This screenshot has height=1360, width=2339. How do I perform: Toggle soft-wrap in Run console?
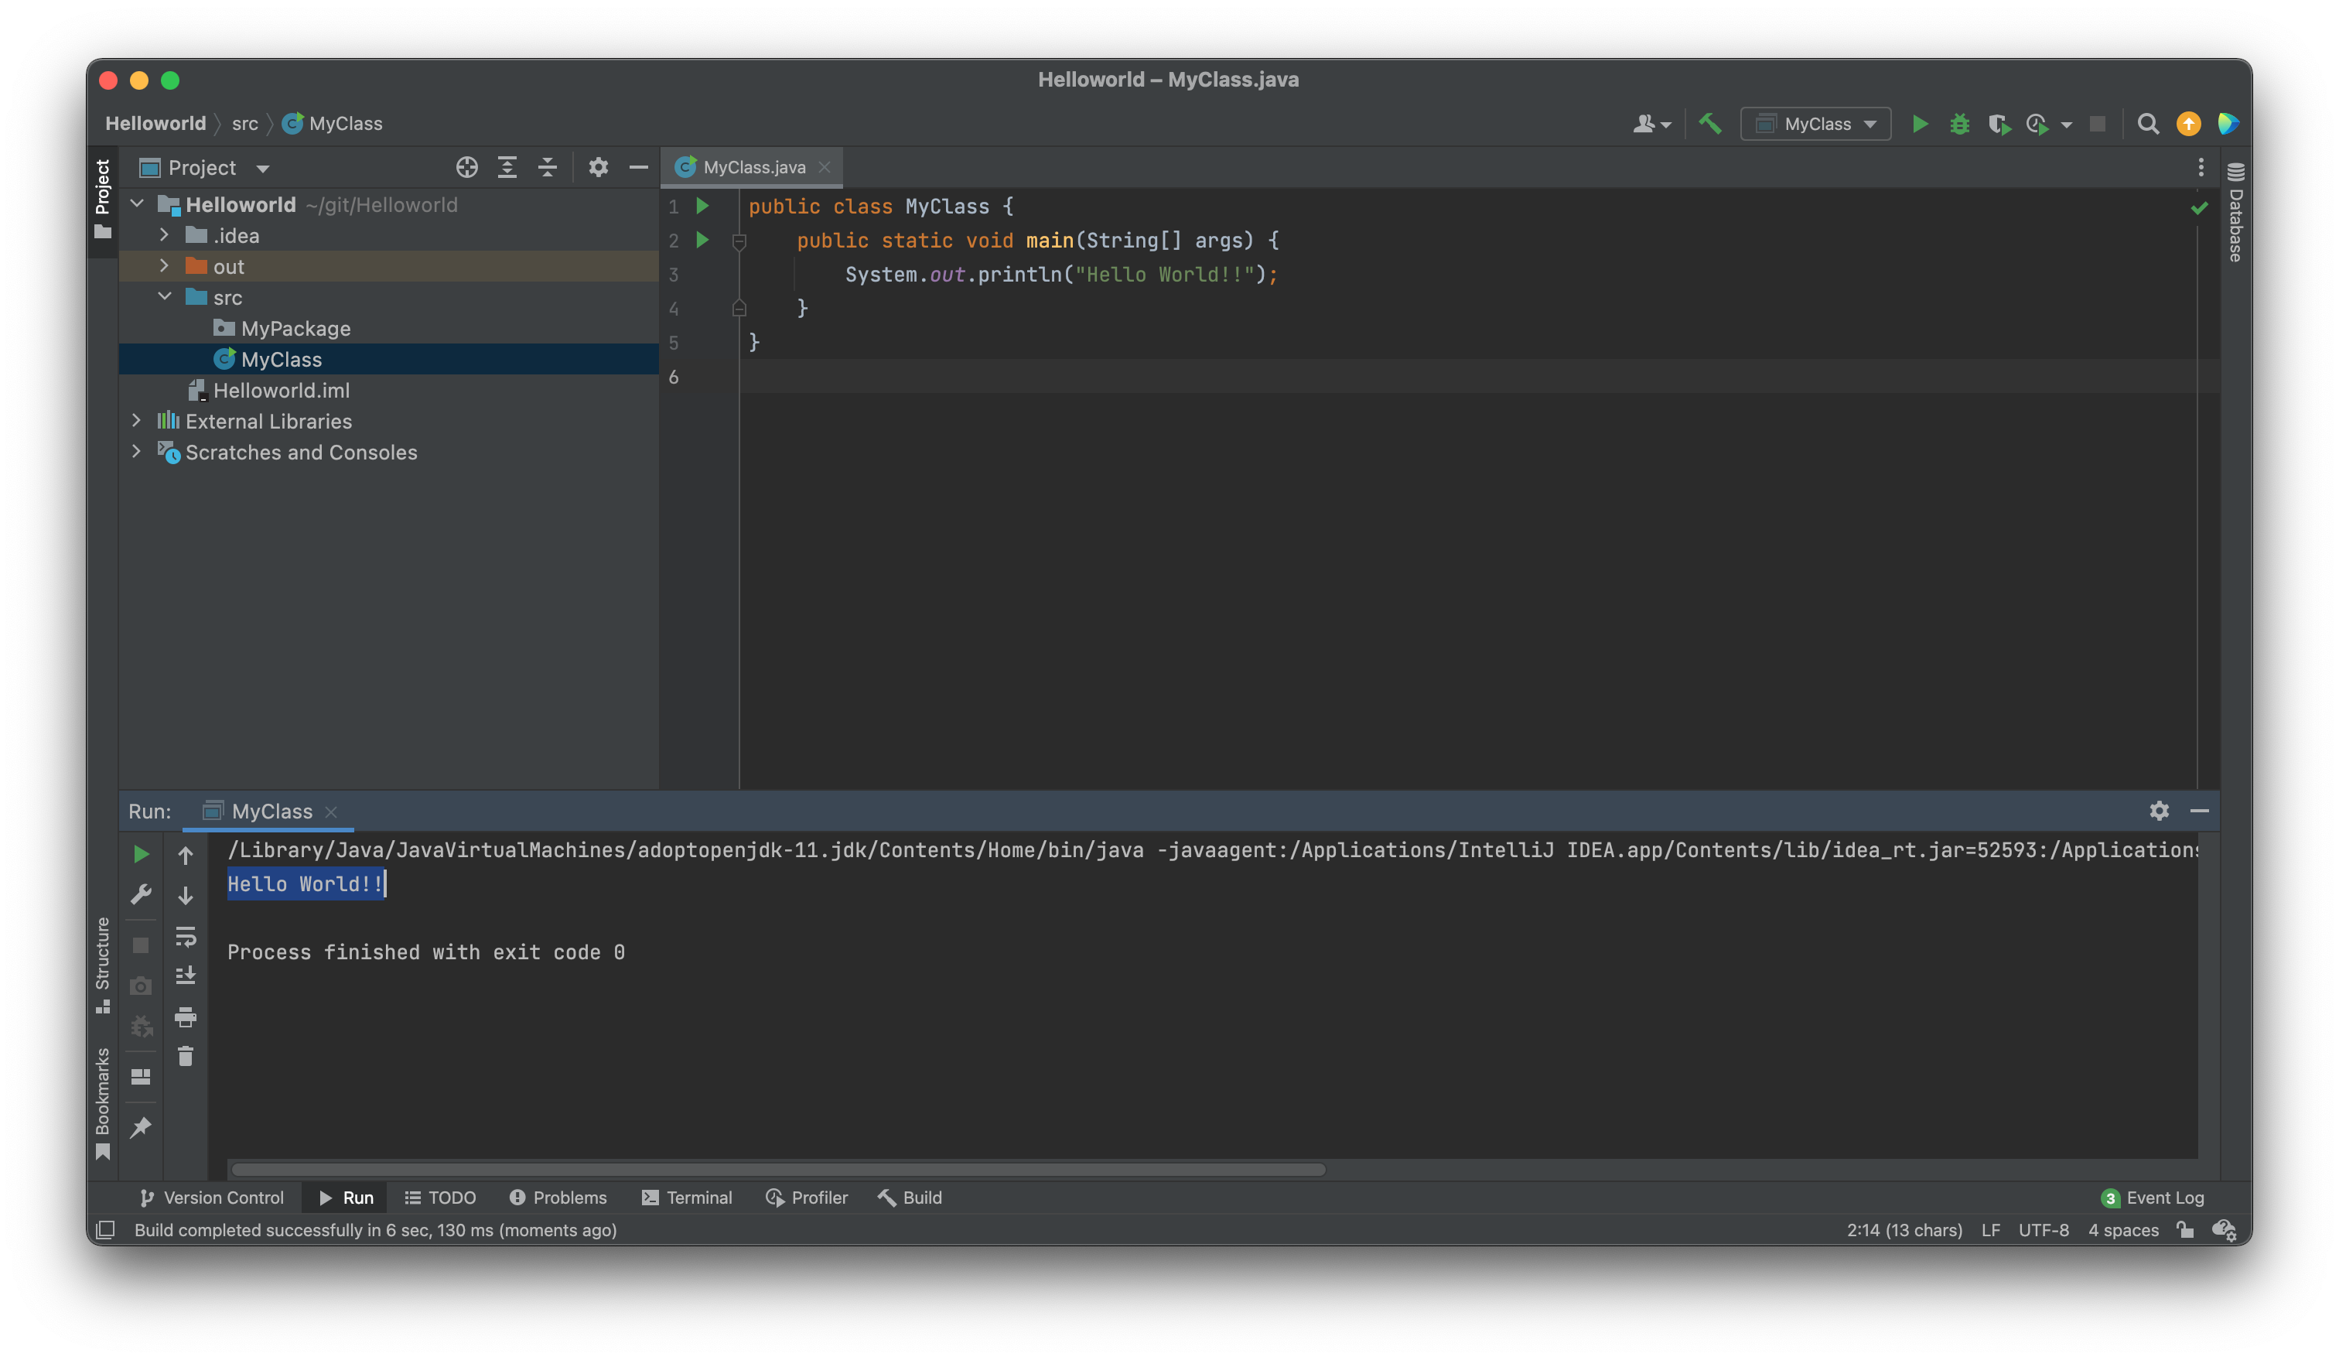coord(186,936)
